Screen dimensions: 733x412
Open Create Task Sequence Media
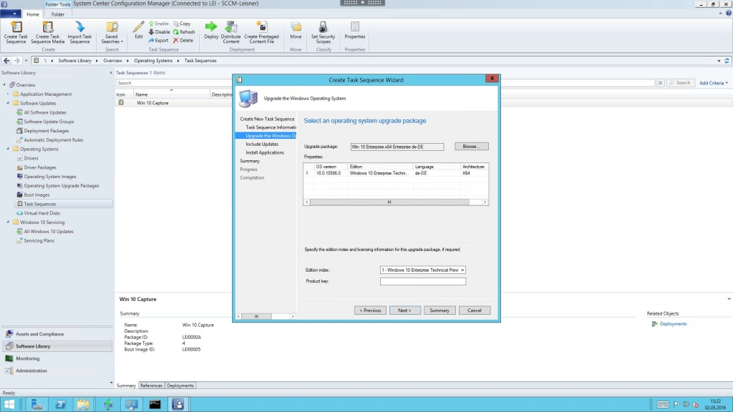coord(47,32)
